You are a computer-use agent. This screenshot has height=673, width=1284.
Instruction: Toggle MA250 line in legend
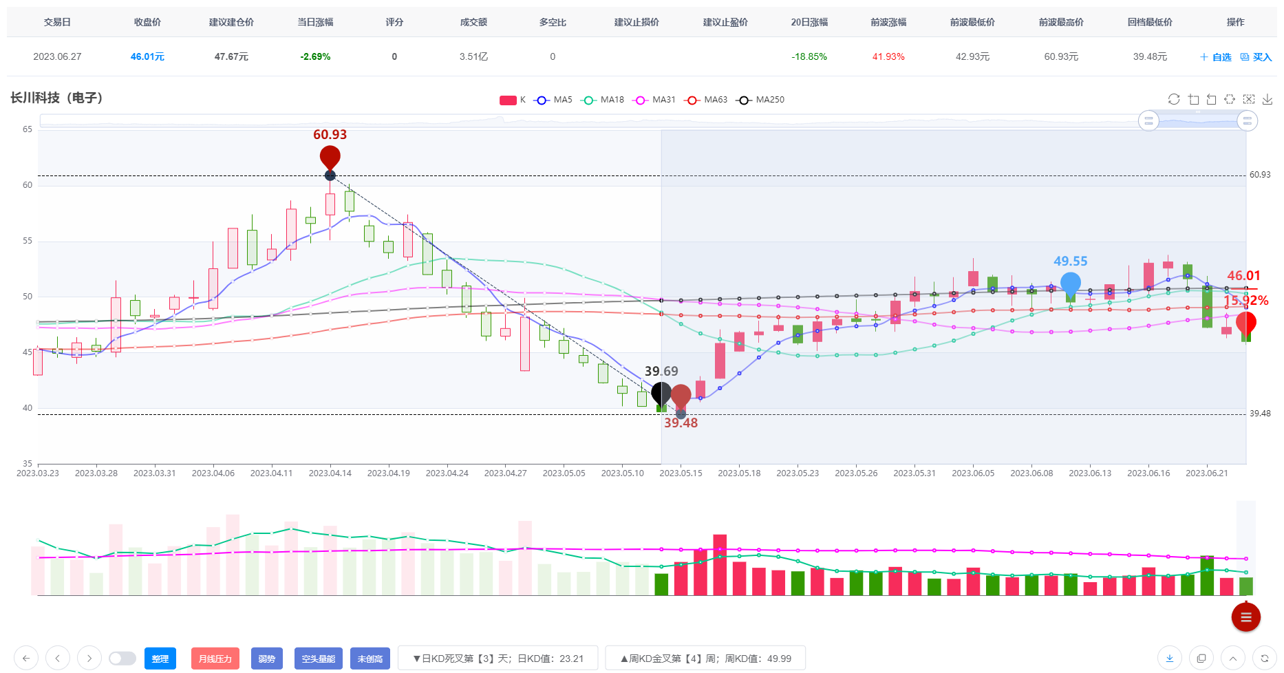tap(760, 100)
